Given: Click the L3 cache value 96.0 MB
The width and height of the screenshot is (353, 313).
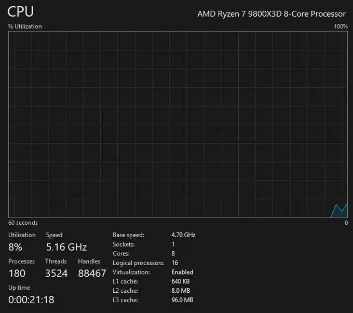Looking at the screenshot, I should coord(182,300).
